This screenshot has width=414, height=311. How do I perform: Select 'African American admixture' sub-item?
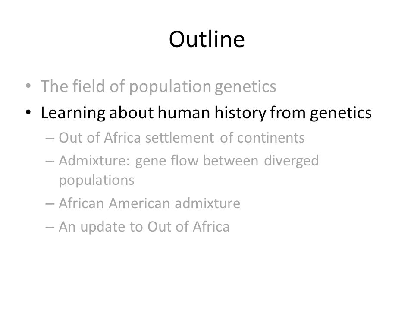pyautogui.click(x=150, y=203)
